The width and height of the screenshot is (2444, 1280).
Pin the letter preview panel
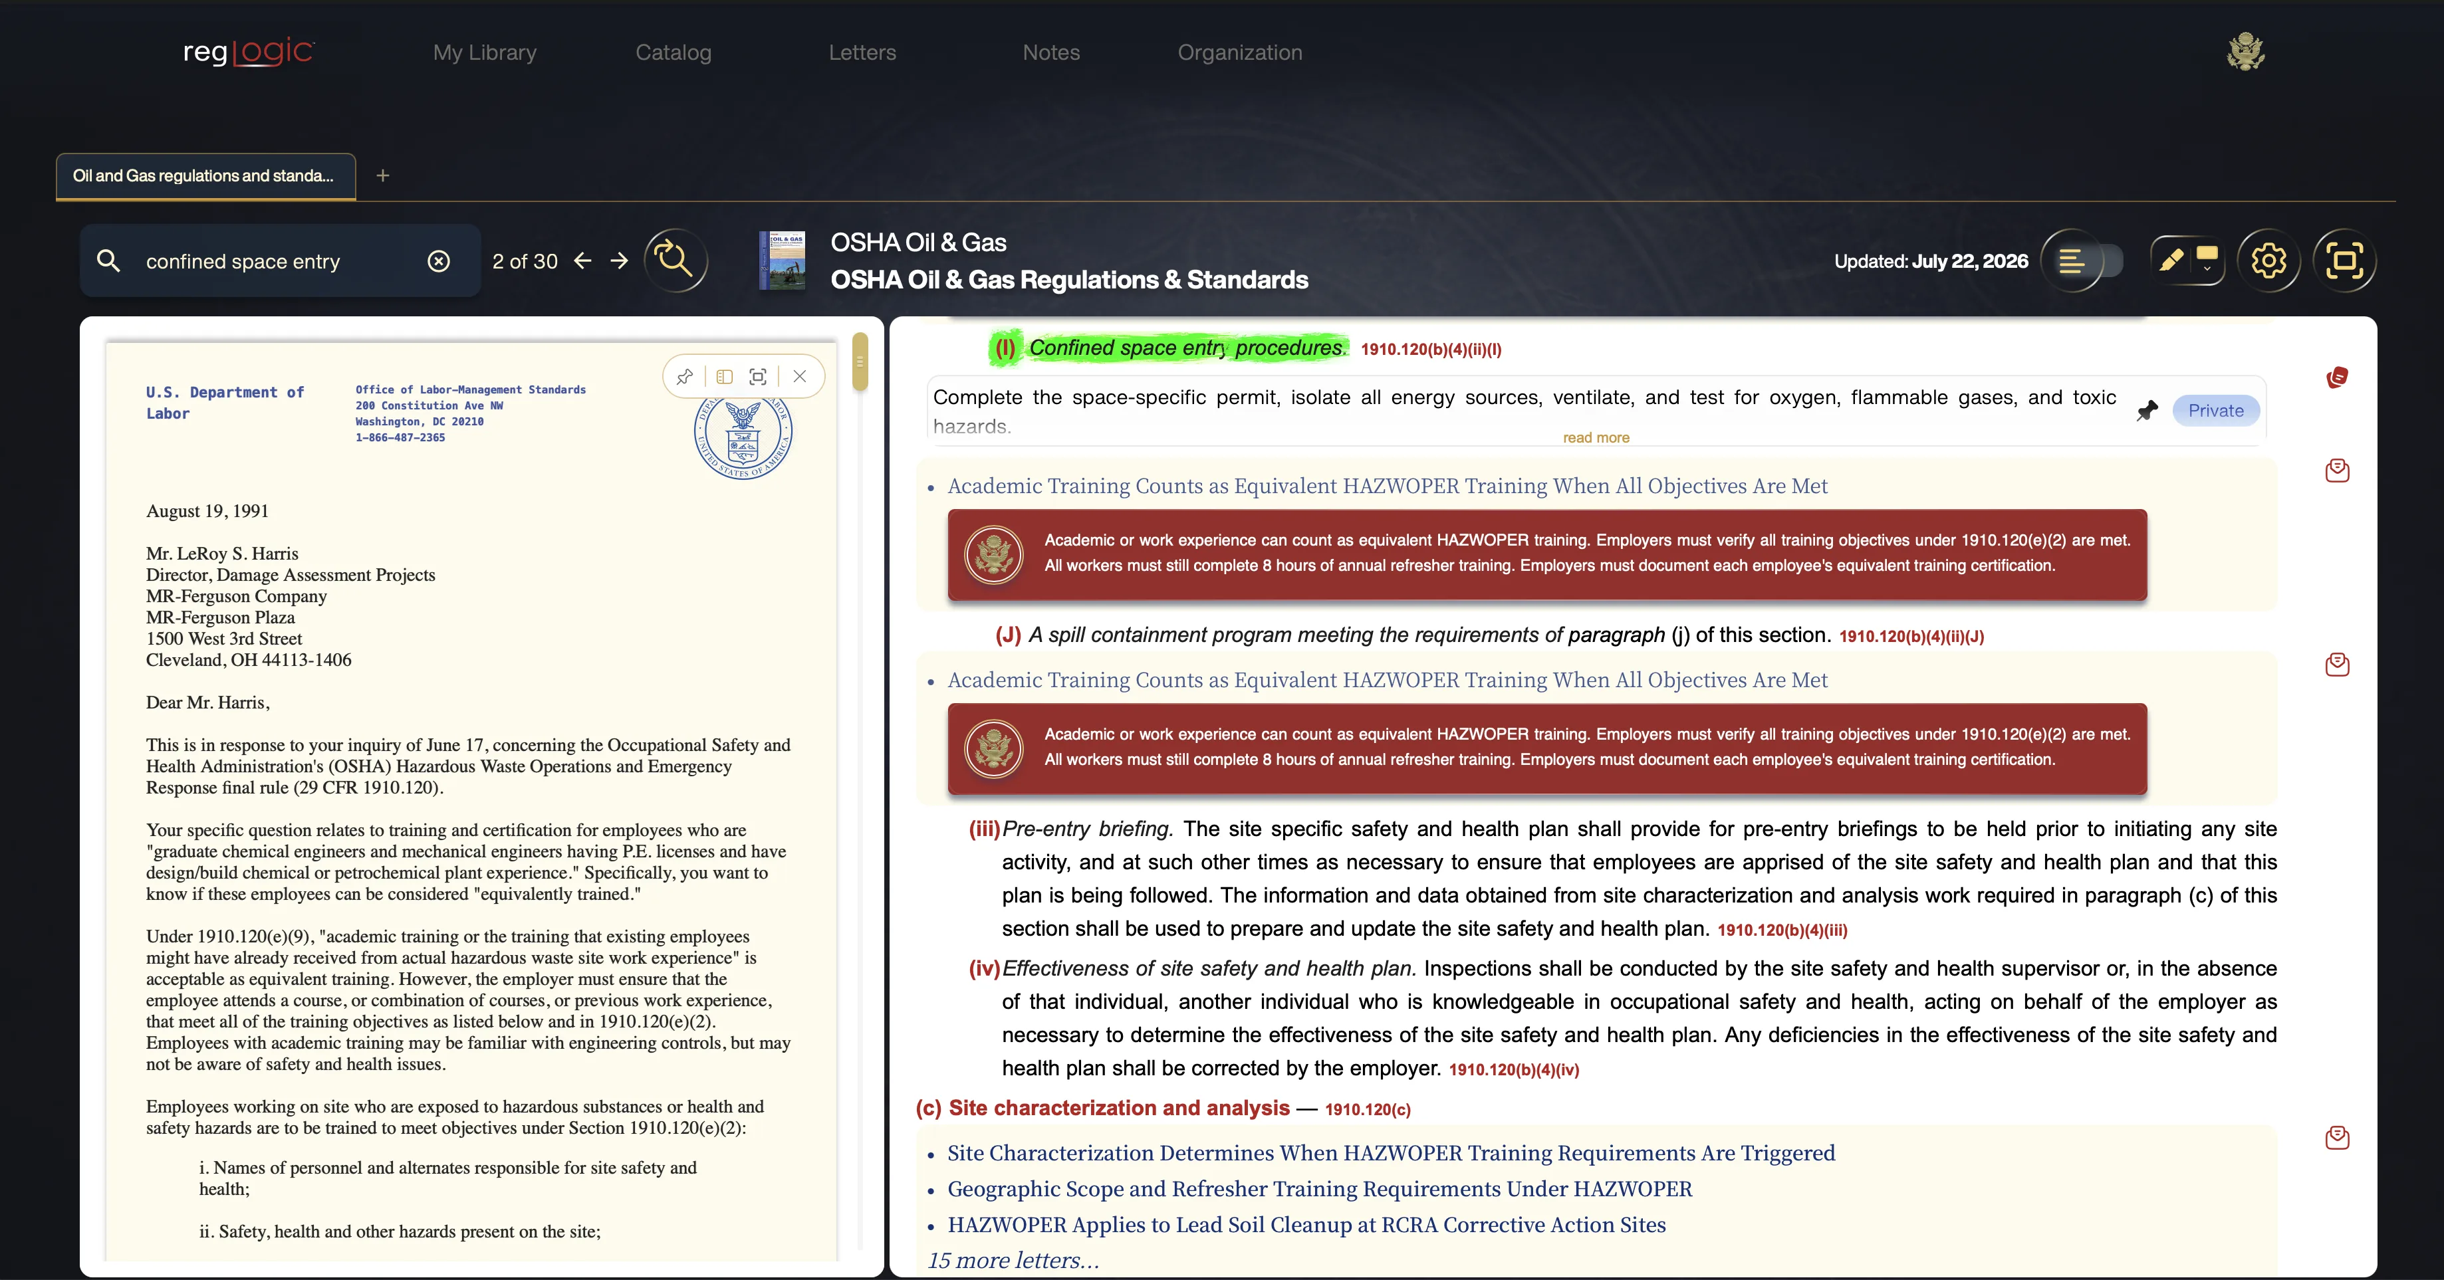685,376
